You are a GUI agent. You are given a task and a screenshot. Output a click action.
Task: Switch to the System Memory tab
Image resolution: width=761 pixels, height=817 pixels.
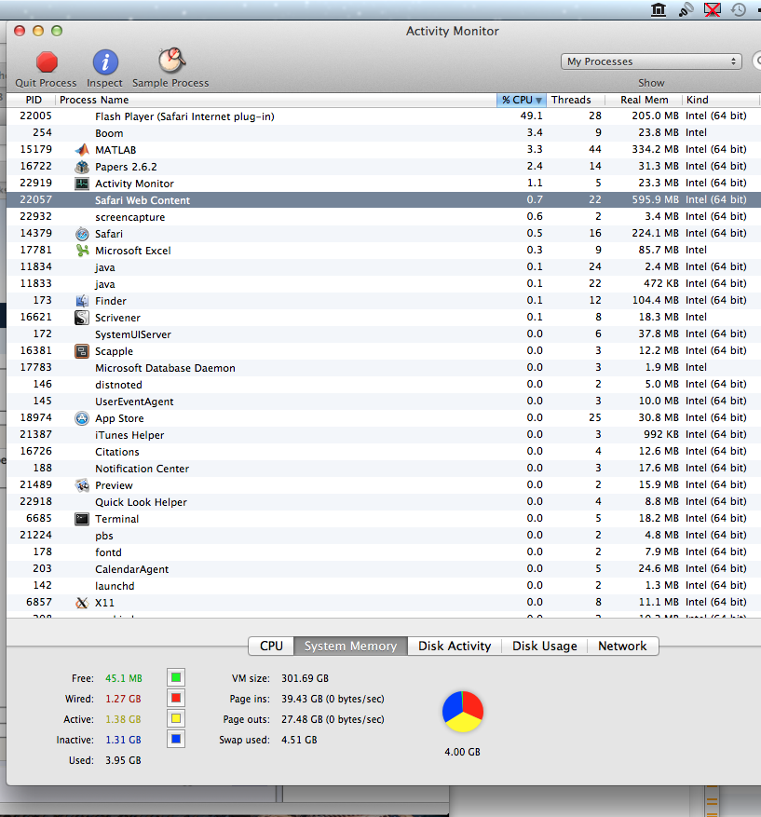pyautogui.click(x=350, y=647)
